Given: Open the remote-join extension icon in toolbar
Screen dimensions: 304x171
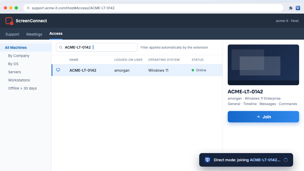Looking at the screenshot, I should [x=298, y=8].
